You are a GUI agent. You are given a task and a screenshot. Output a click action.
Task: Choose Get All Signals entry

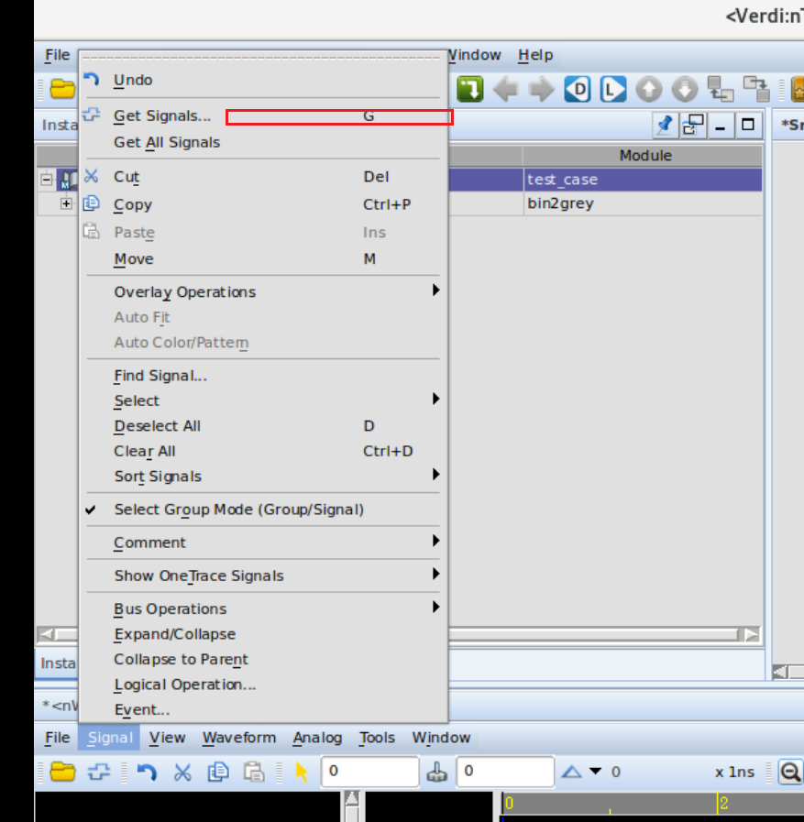(263, 142)
